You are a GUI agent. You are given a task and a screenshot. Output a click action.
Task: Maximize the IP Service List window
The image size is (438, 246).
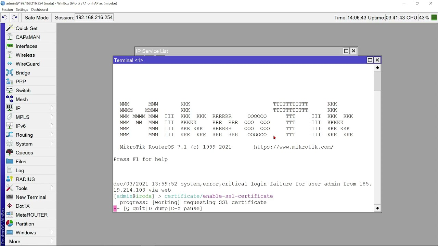[x=346, y=51]
